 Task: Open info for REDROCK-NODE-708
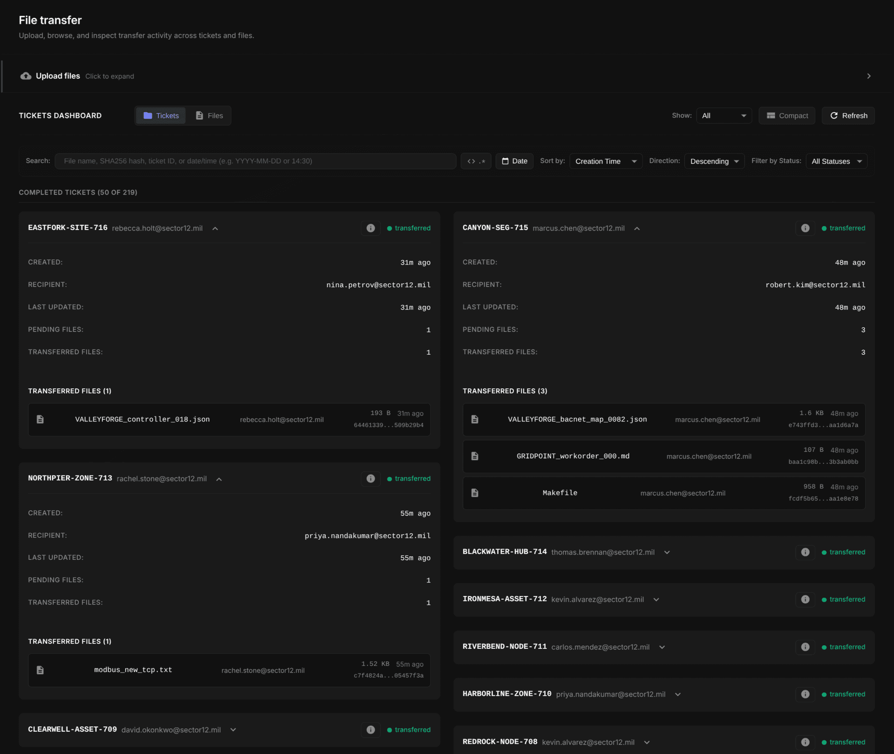[x=805, y=742]
